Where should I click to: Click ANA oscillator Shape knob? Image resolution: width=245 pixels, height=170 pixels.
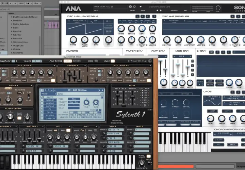pyautogui.click(x=152, y=29)
